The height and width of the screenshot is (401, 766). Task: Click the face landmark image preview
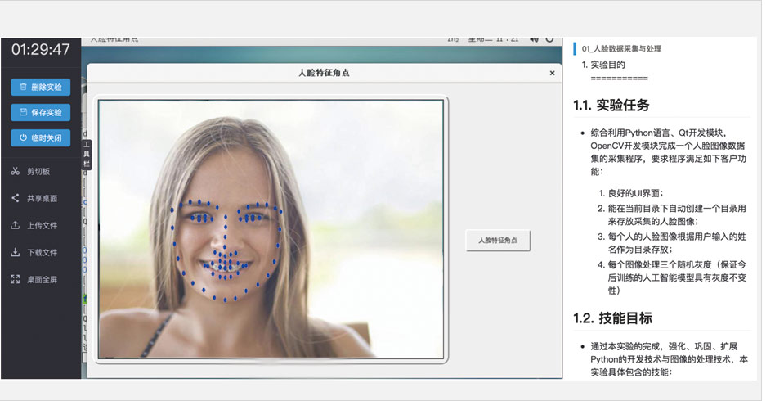tap(271, 229)
